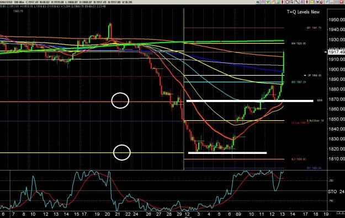Click the date label 22 on time axis
This screenshot has width=345, height=218.
point(128,215)
